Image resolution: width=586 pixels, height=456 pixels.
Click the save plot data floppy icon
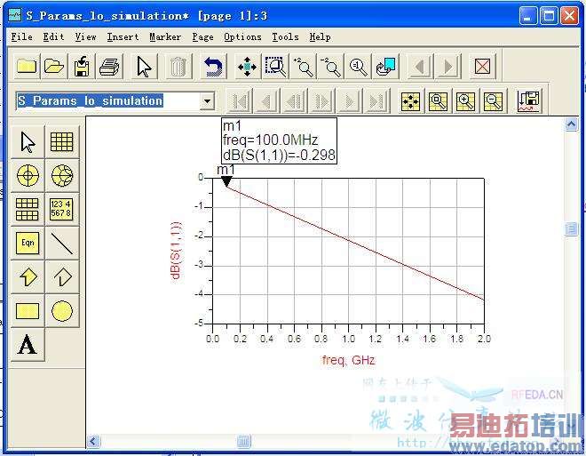528,101
